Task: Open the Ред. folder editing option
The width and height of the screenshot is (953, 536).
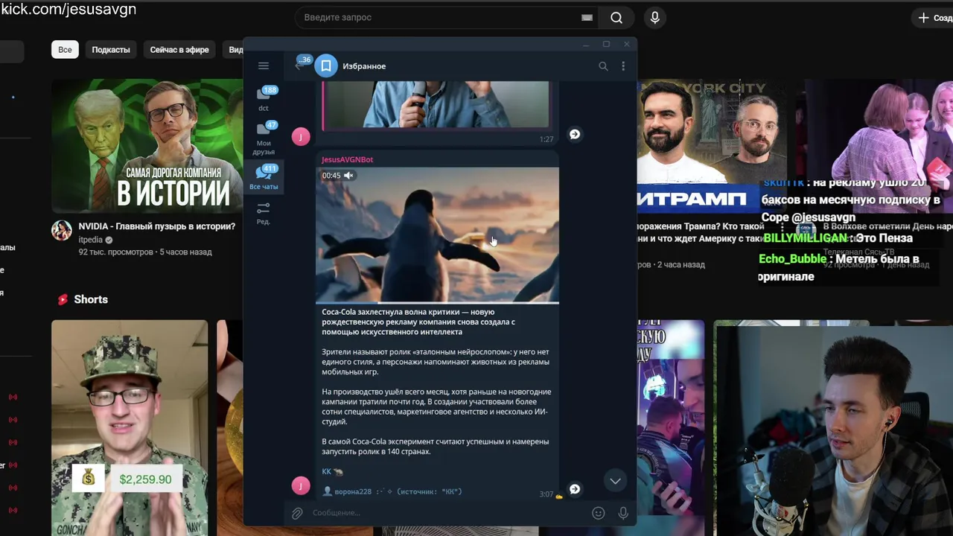Action: [x=264, y=213]
